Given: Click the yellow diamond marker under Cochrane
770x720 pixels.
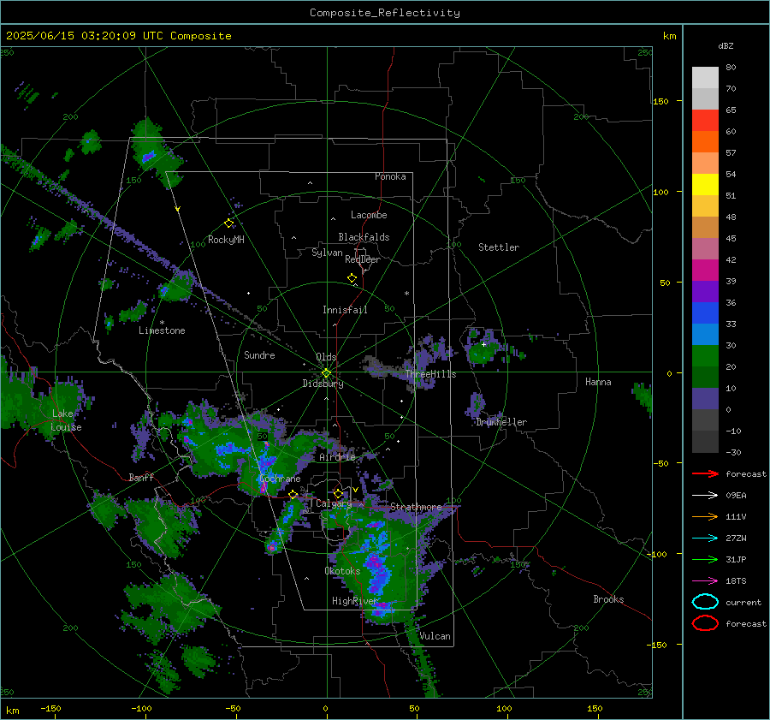Looking at the screenshot, I should [293, 495].
